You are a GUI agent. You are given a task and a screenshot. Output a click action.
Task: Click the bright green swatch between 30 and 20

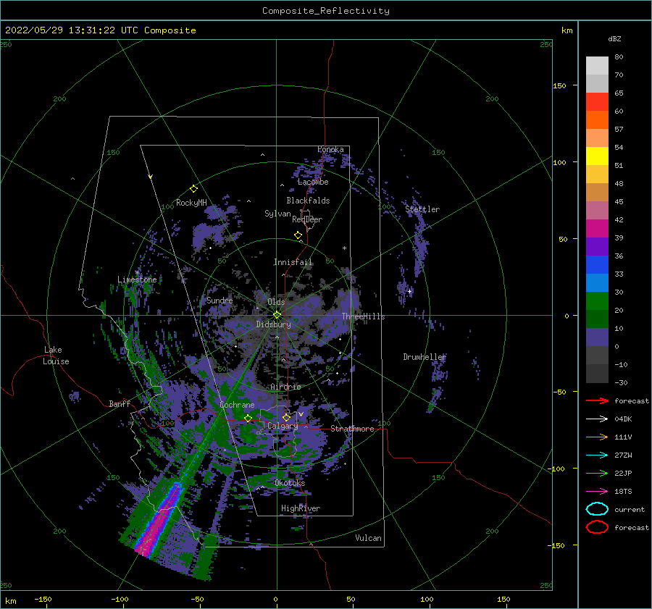pyautogui.click(x=597, y=301)
